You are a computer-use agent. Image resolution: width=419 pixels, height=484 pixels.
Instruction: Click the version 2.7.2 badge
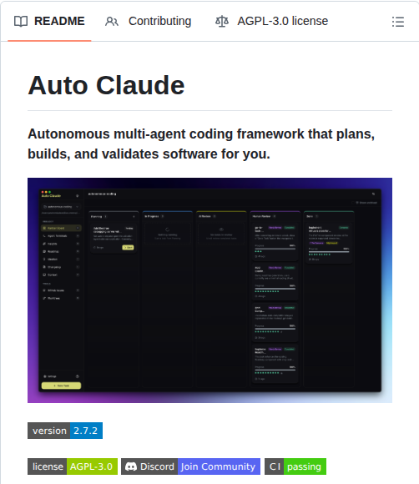click(x=65, y=431)
